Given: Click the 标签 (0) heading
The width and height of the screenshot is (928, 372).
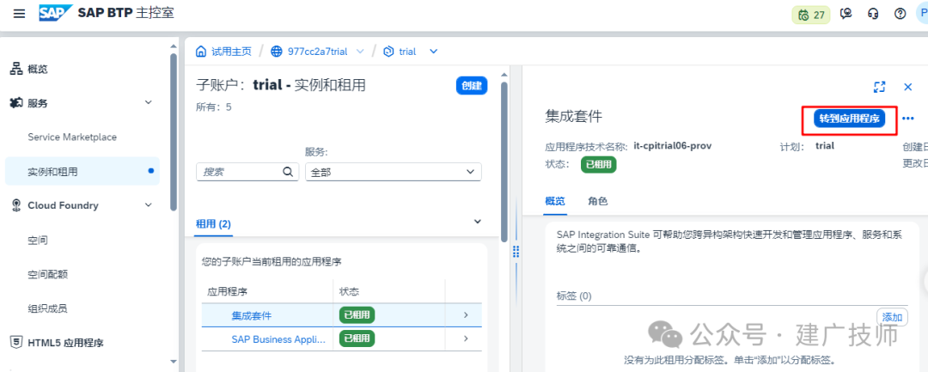Looking at the screenshot, I should point(574,296).
